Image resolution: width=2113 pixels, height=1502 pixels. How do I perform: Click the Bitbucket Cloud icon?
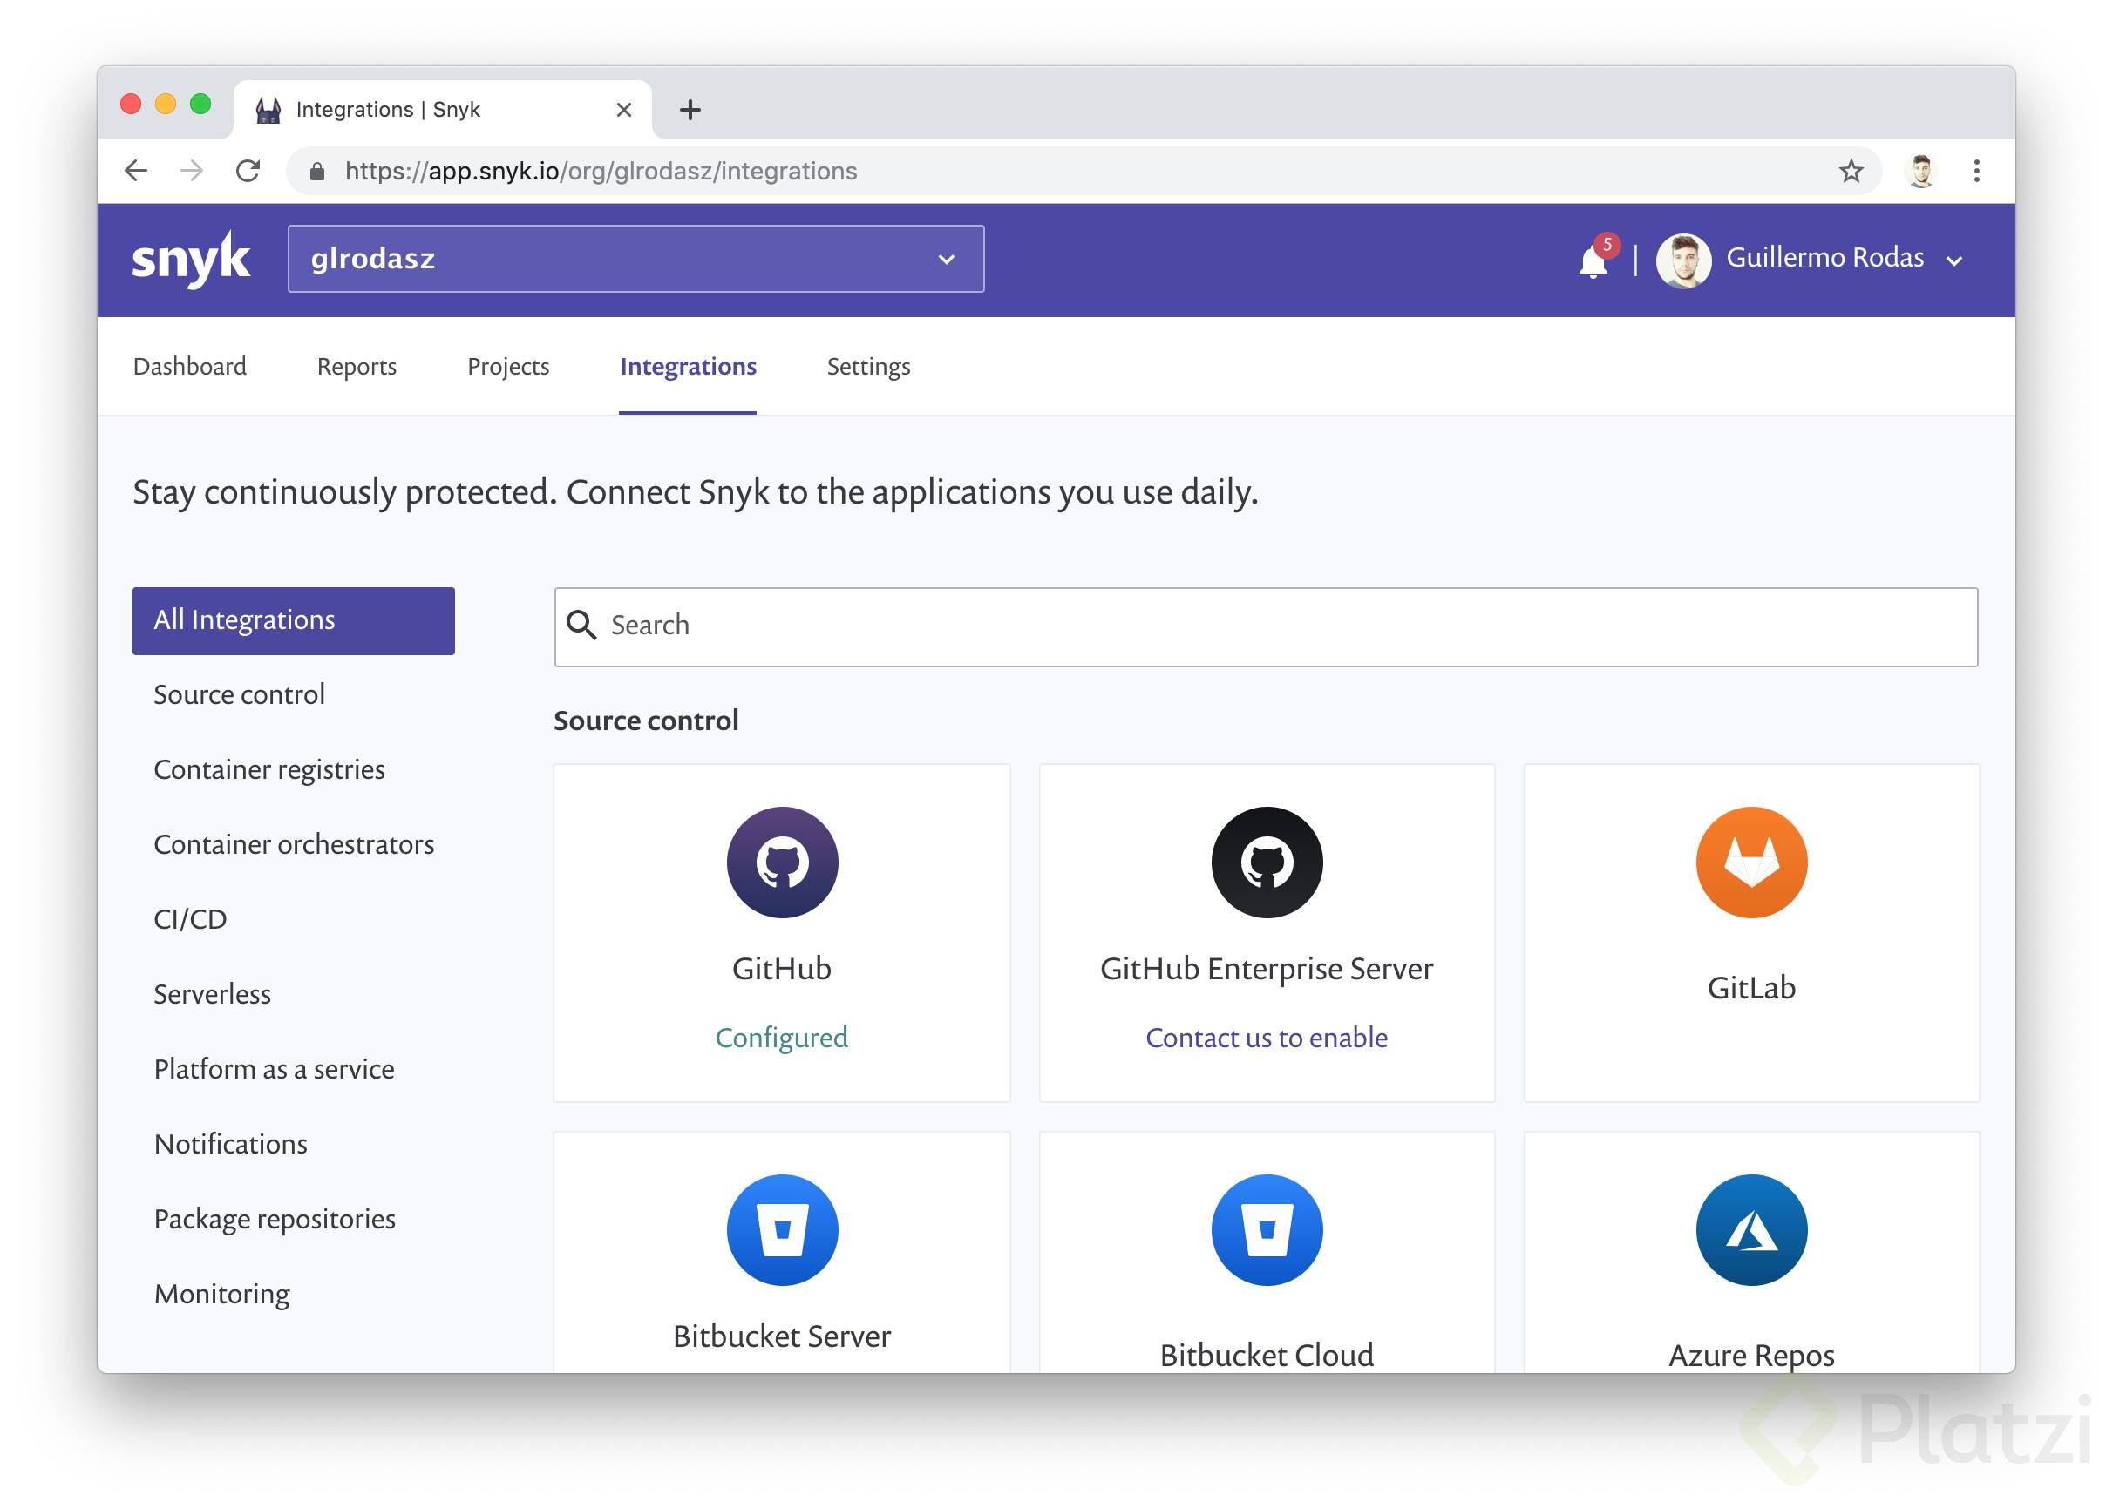pyautogui.click(x=1267, y=1230)
